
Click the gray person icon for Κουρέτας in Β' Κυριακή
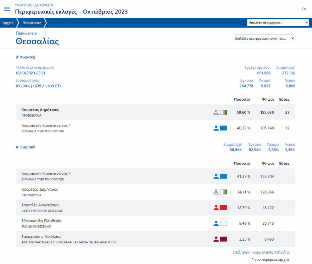(x=216, y=112)
